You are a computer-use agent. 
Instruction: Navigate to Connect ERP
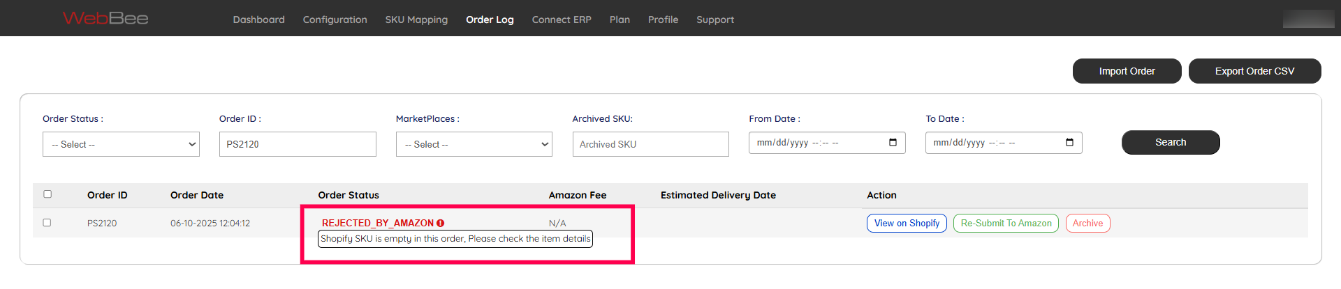[562, 19]
